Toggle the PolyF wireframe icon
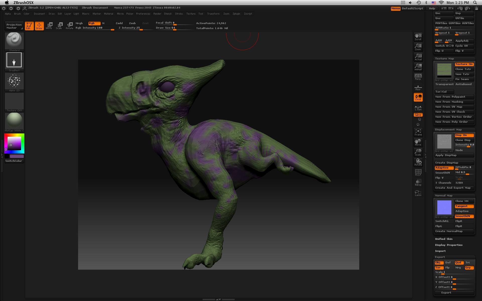This screenshot has height=301, width=482. click(418, 172)
